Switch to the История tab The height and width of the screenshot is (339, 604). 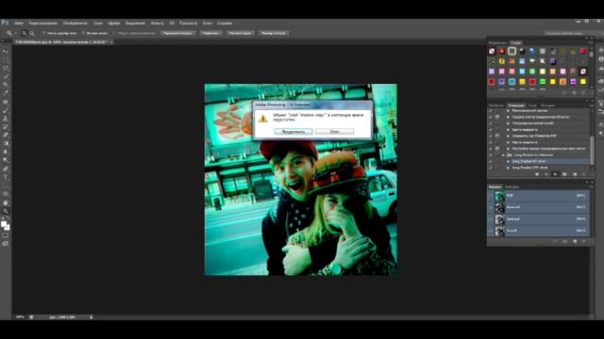pyautogui.click(x=547, y=105)
